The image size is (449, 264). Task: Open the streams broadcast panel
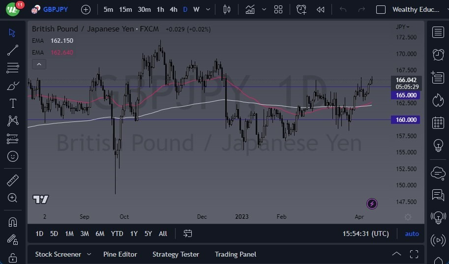coord(438,240)
